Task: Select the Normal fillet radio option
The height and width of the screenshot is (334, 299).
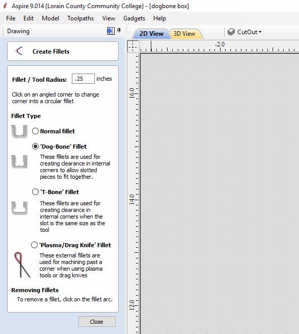Action: [x=35, y=131]
